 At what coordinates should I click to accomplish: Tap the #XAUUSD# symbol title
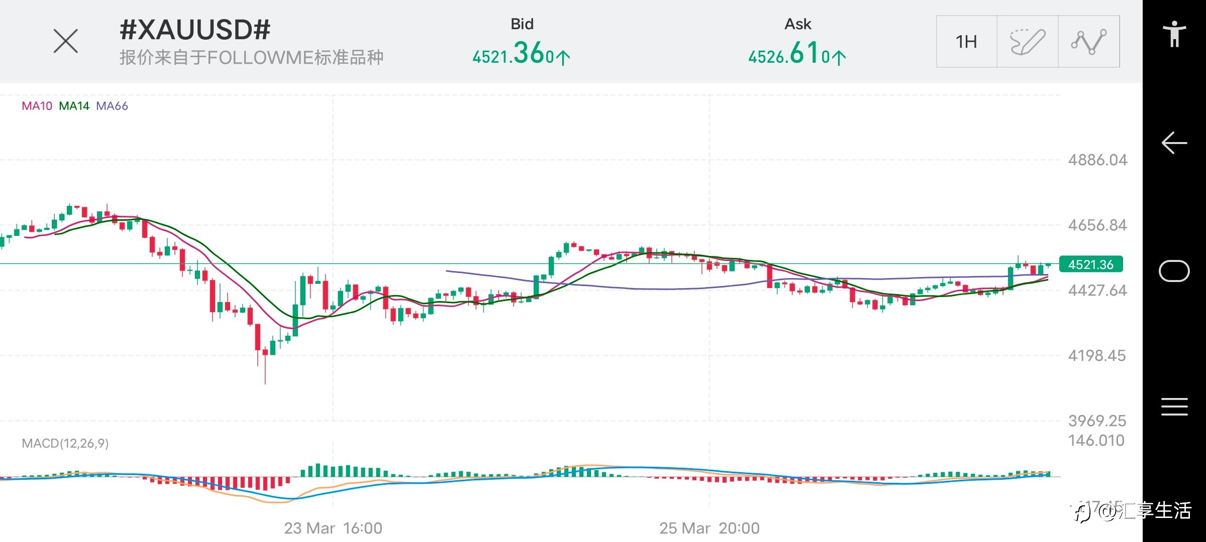point(195,30)
